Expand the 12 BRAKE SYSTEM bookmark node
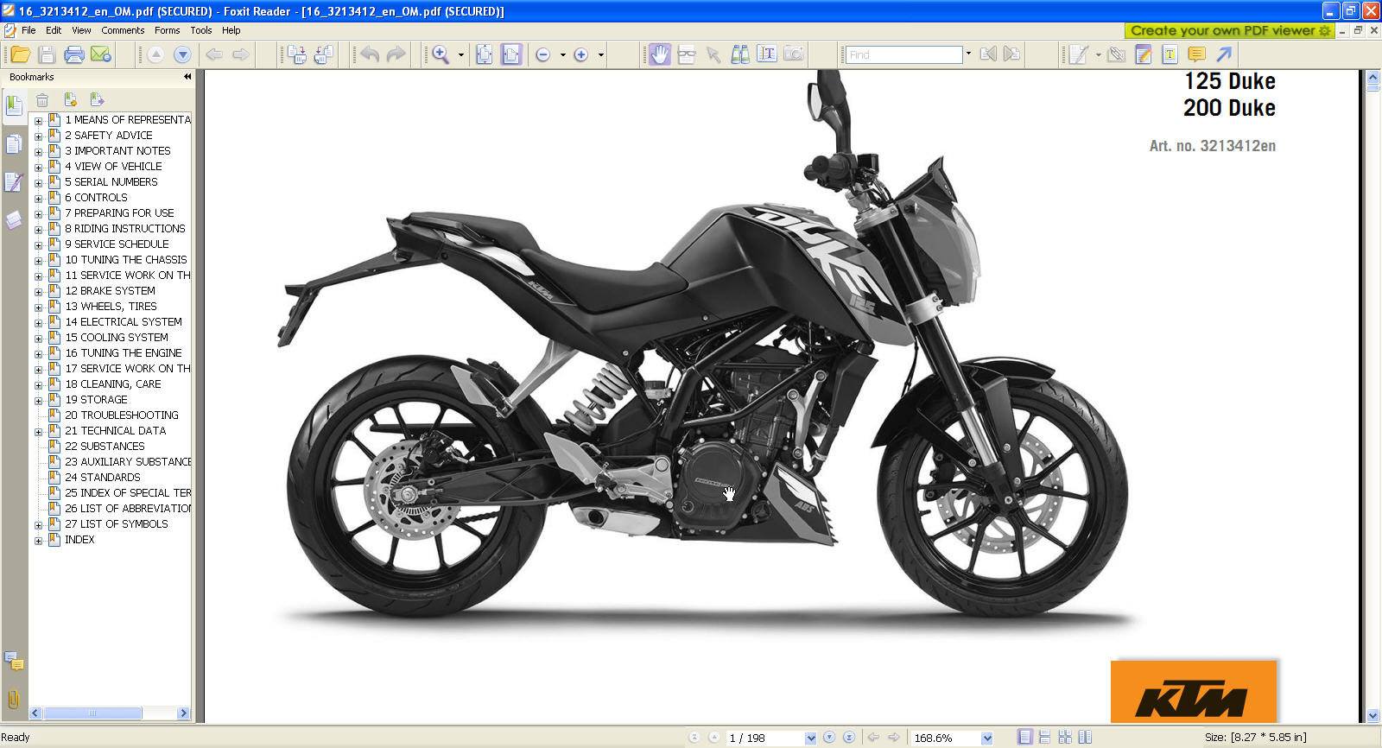The width and height of the screenshot is (1382, 748). 38,292
